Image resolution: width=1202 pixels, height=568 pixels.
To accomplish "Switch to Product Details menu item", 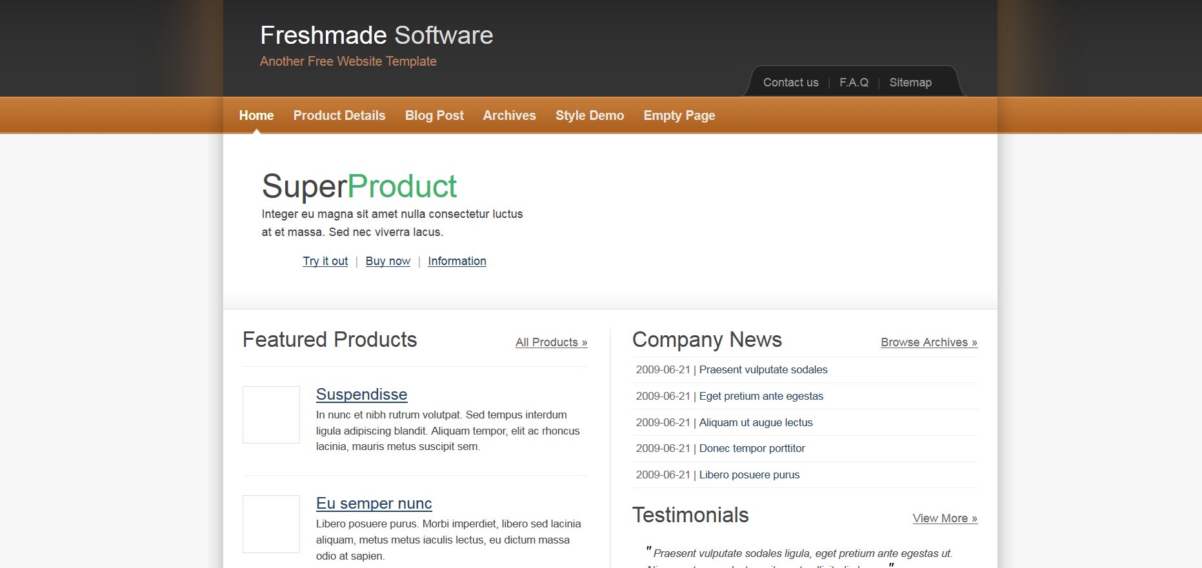I will (339, 115).
